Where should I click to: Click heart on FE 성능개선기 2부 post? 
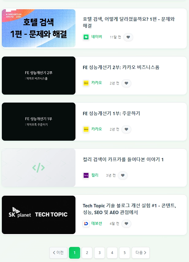coord(126,83)
